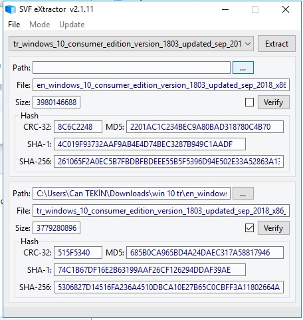Click the target Path field with C:\Users\Can TEKİN
Screen dimensions: 303x320
click(x=132, y=194)
